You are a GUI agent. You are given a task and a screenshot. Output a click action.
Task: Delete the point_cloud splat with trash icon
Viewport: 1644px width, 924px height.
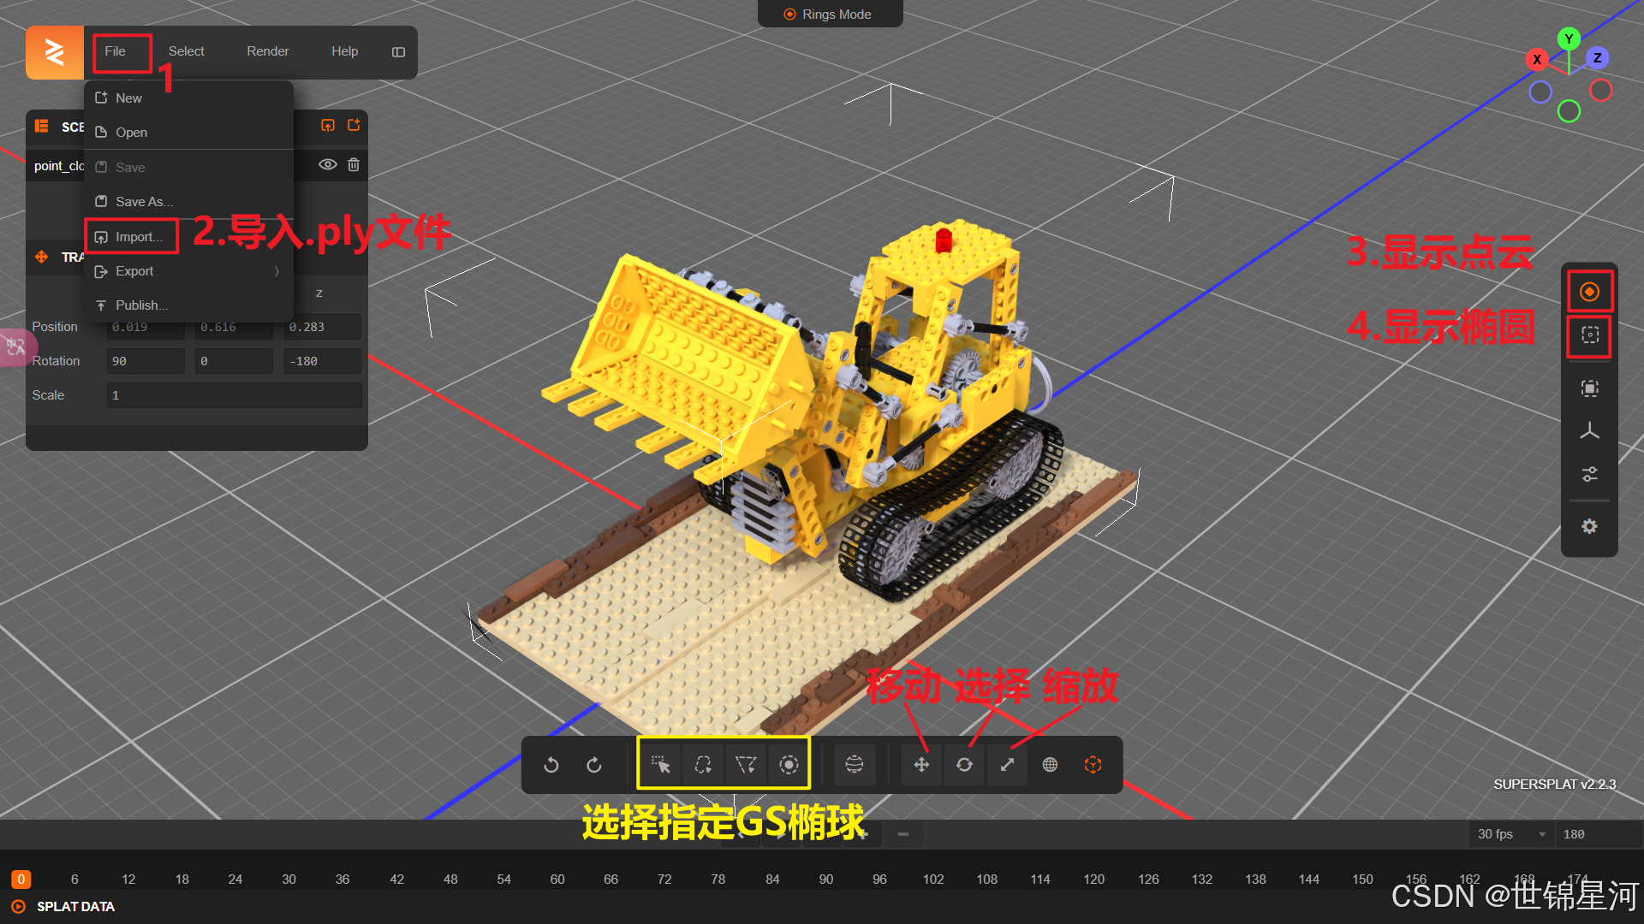tap(354, 164)
